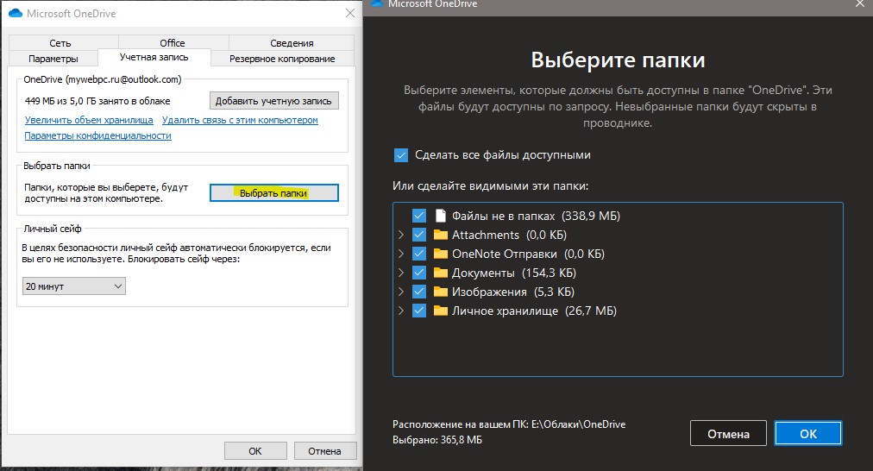Confirm with OK in the settings window
The width and height of the screenshot is (873, 471).
[x=255, y=451]
